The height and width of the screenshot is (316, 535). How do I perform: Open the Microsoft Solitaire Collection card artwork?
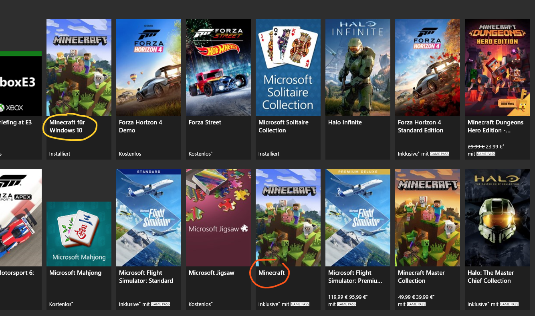[x=288, y=67]
